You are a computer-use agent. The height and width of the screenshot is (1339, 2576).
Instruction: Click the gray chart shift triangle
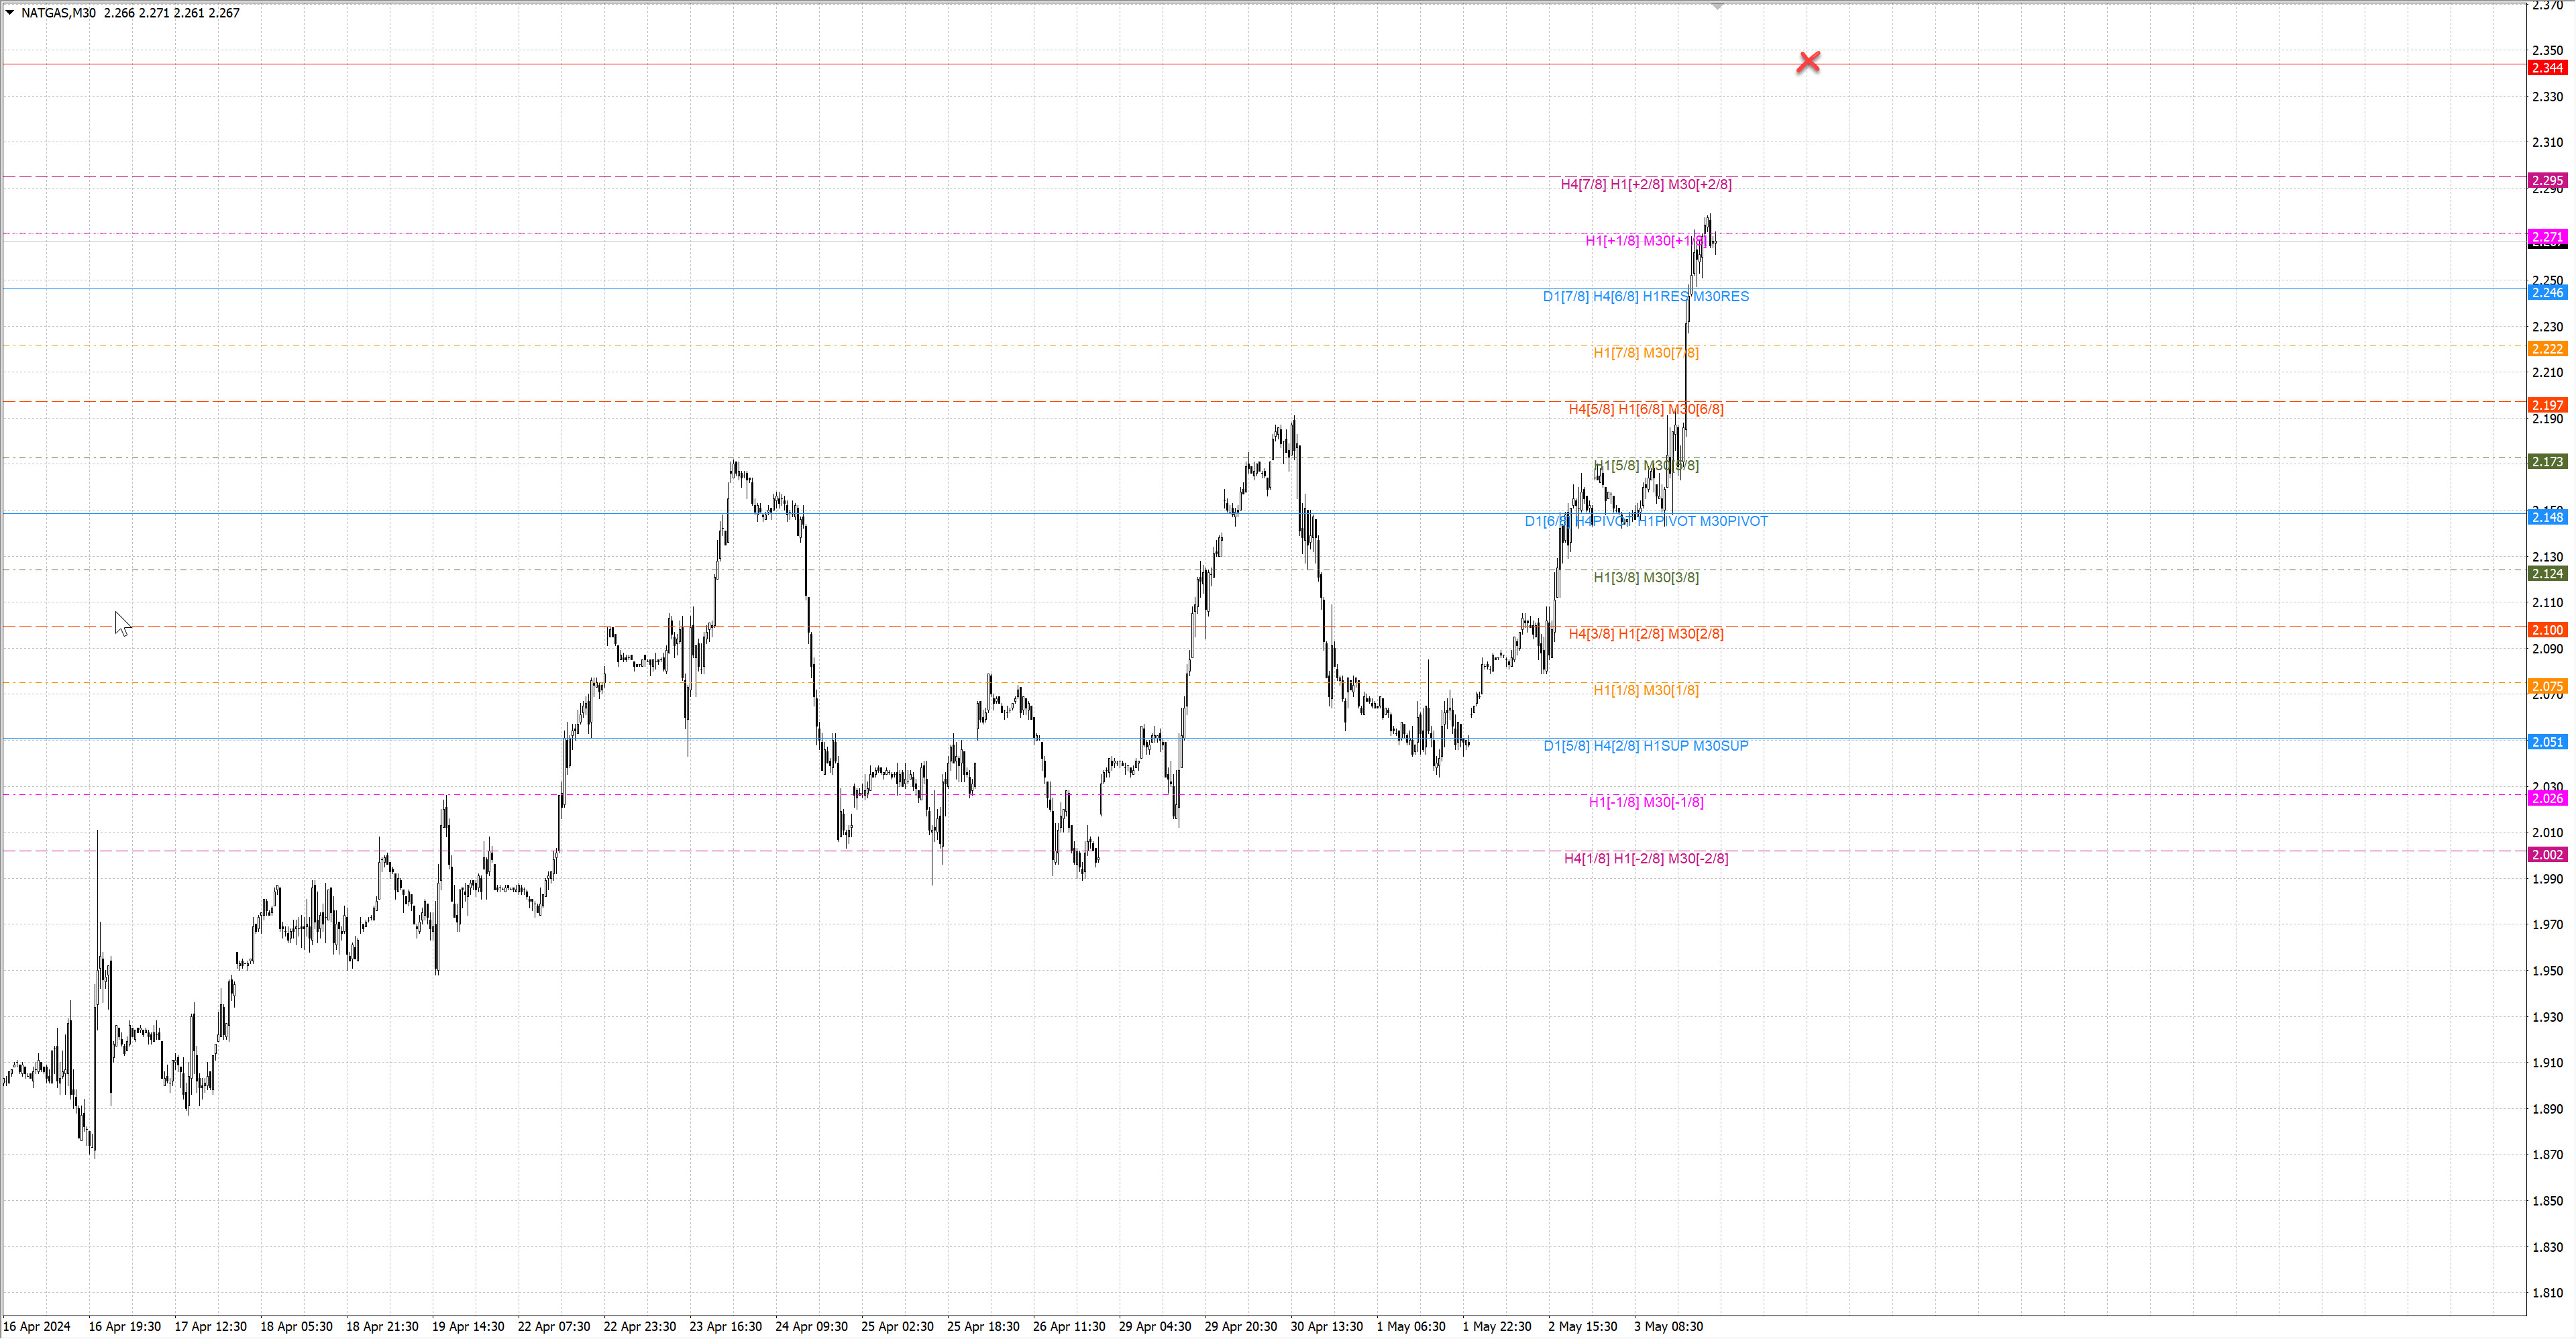tap(1717, 6)
